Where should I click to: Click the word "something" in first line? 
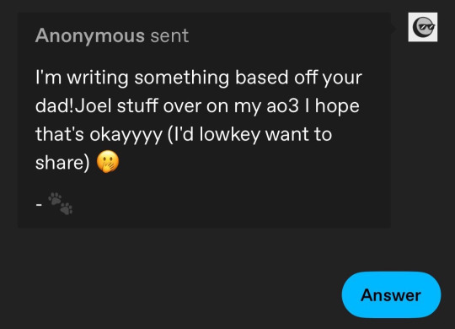click(x=182, y=78)
